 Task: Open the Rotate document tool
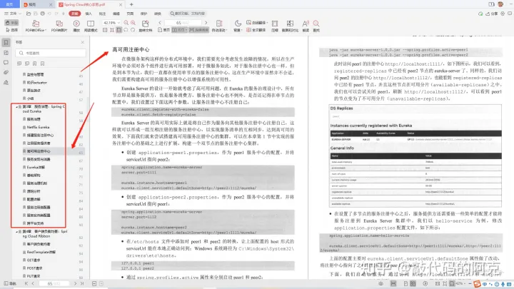(145, 26)
